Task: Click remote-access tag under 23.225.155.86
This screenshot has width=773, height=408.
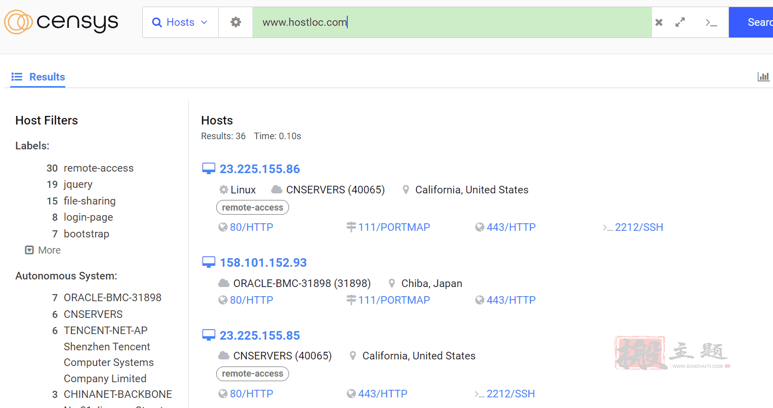Action: click(x=253, y=208)
